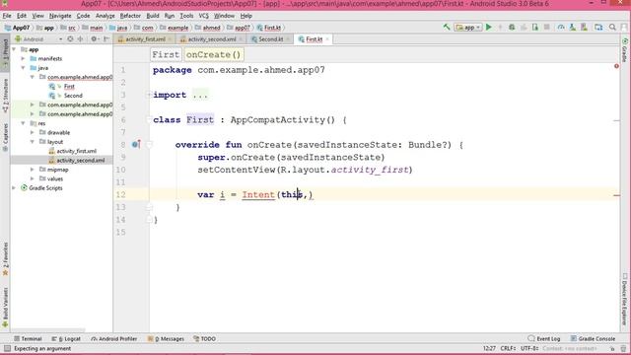
Task: Open Android Profiler tool window button
Action: coord(114,339)
